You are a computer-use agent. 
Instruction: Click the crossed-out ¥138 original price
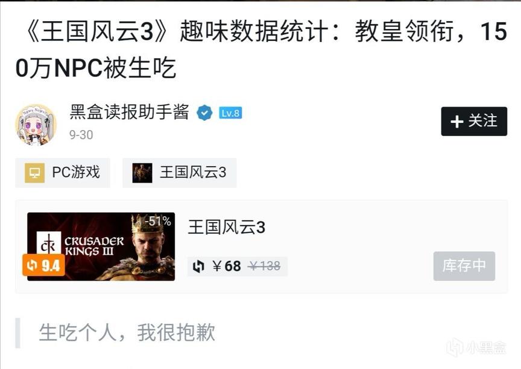pos(265,266)
